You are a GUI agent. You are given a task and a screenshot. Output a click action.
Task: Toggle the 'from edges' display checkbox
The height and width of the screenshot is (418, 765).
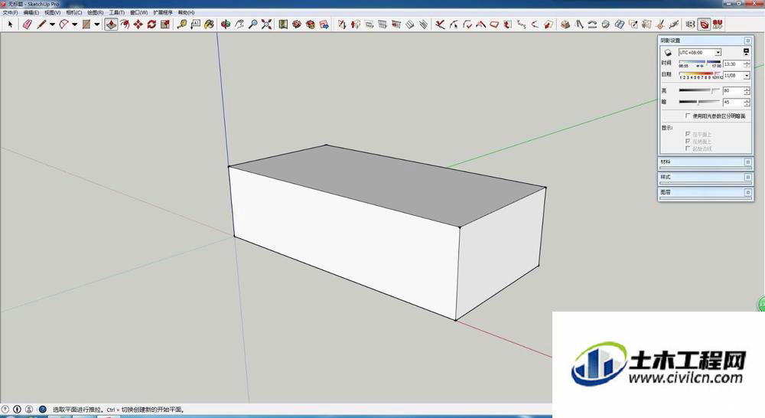point(688,149)
